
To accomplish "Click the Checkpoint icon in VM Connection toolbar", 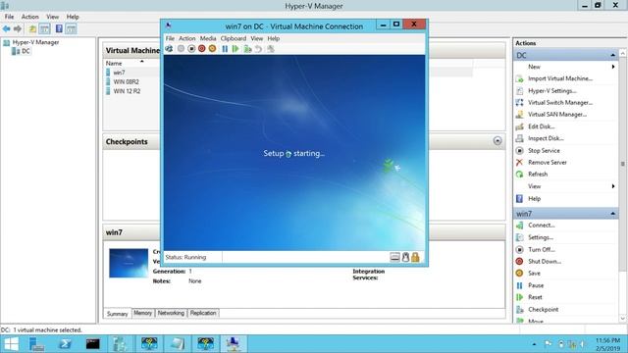I will [x=247, y=49].
